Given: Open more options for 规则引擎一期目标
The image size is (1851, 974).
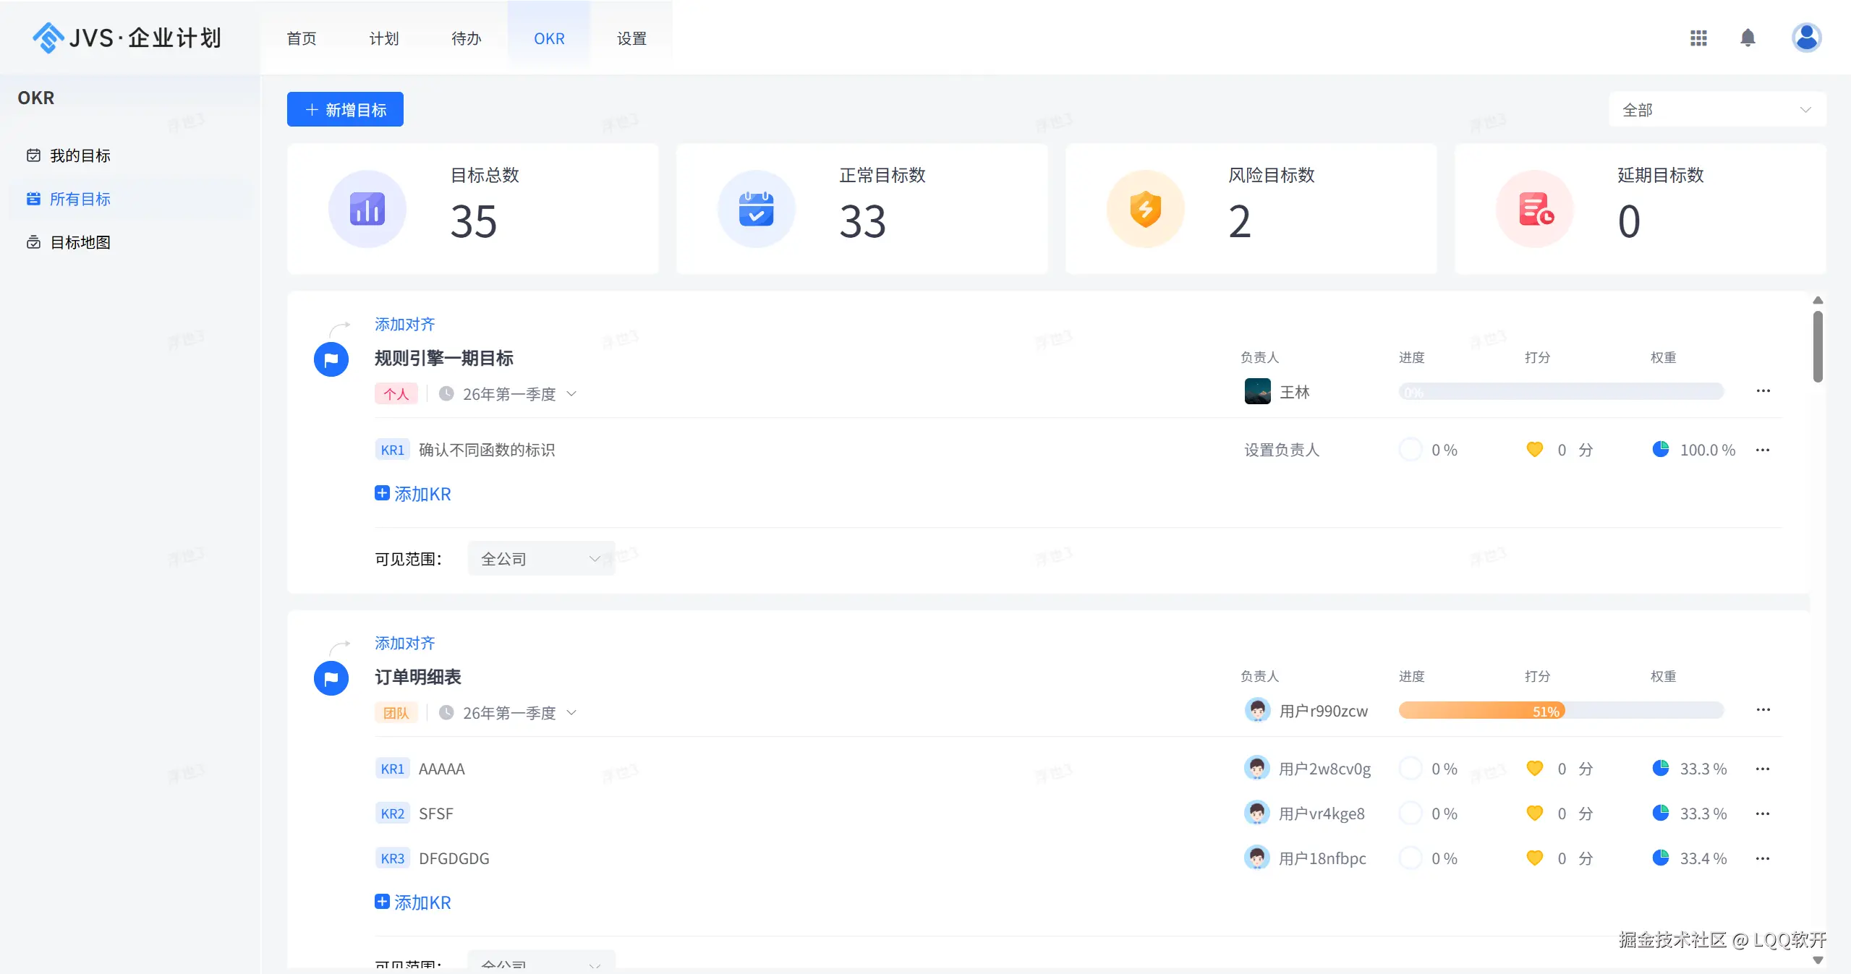Looking at the screenshot, I should click(1763, 391).
